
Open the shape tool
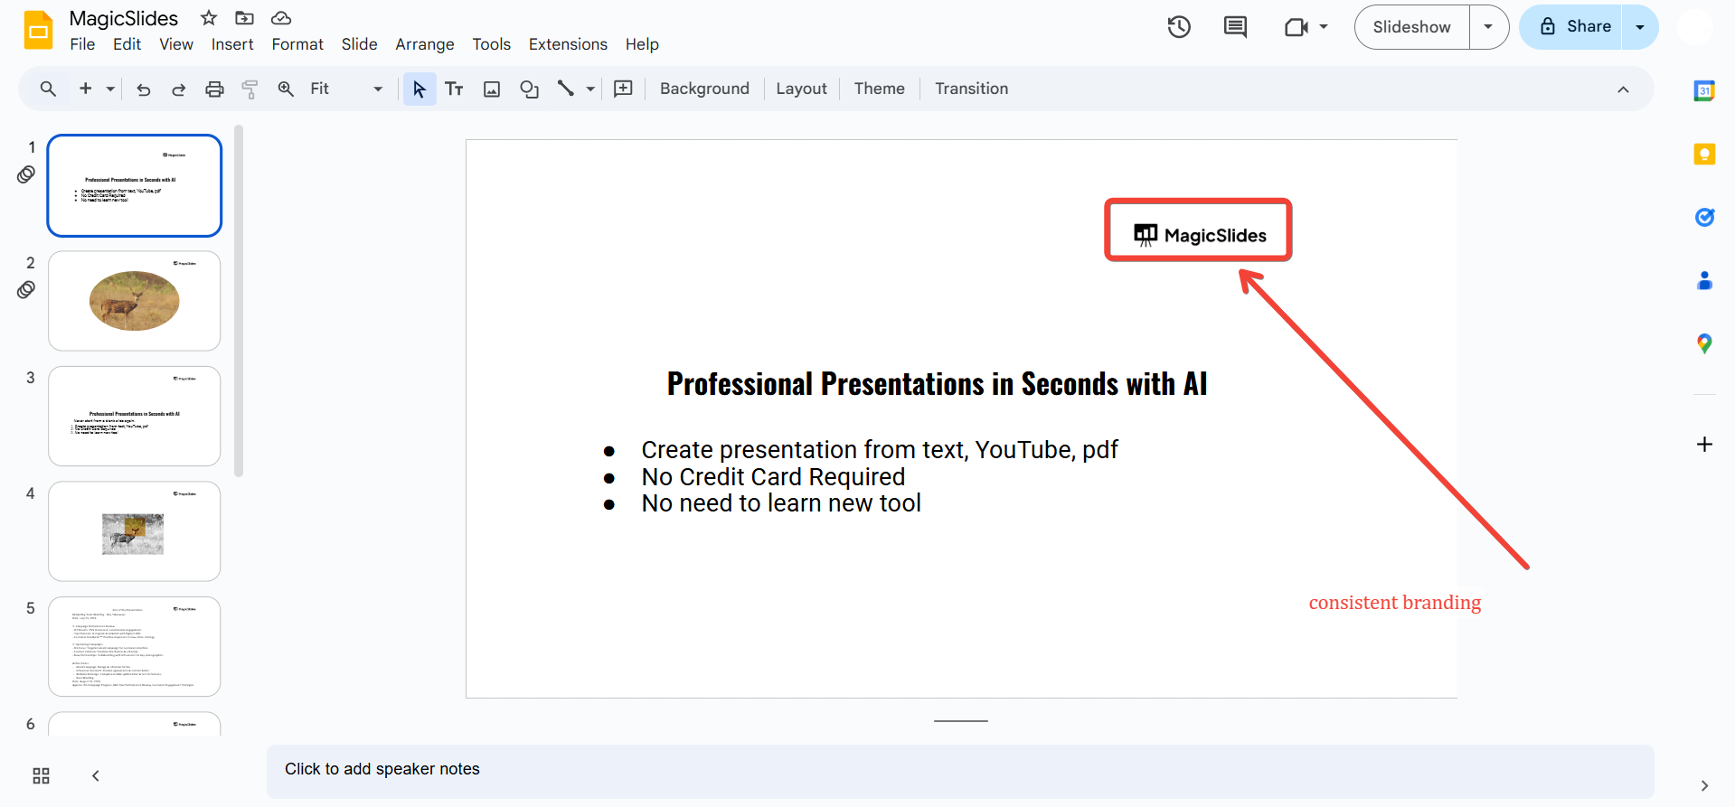[529, 89]
